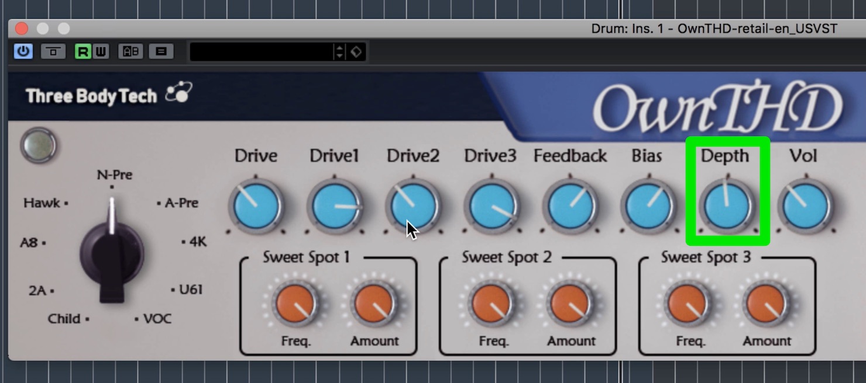Click the Drive2 knob
This screenshot has width=866, height=383.
tap(413, 206)
